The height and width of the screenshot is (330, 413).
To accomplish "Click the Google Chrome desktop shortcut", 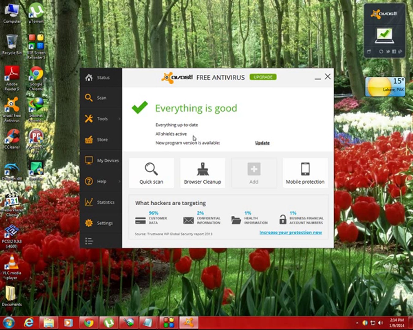I will 36,78.
